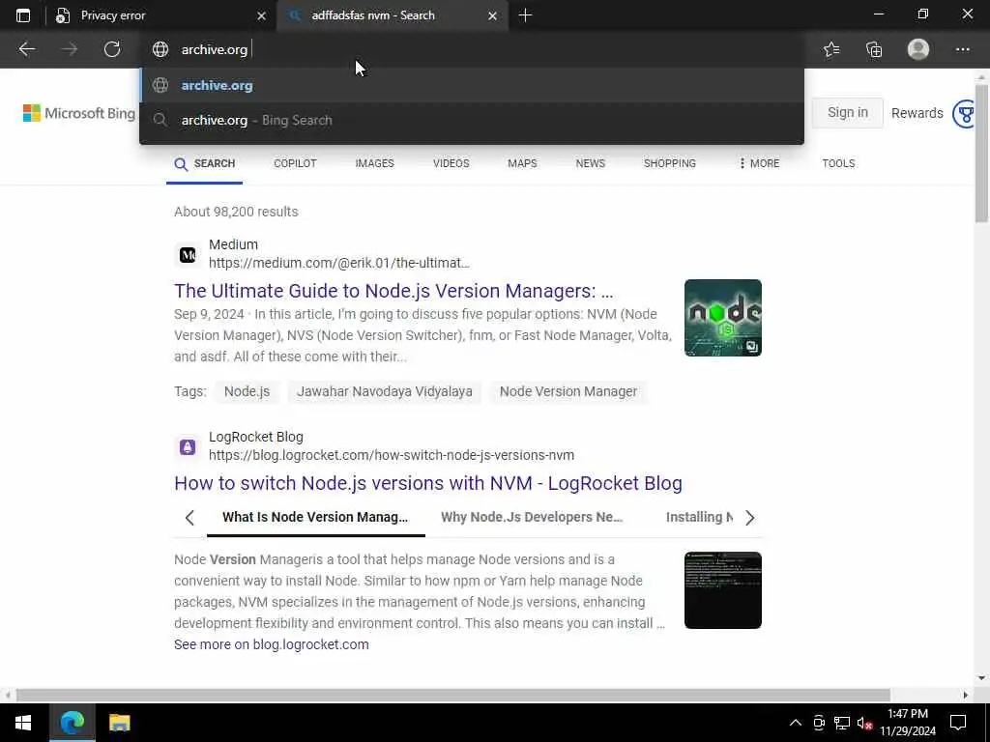990x742 pixels.
Task: Add a new tab with the plus icon
Action: point(525,15)
